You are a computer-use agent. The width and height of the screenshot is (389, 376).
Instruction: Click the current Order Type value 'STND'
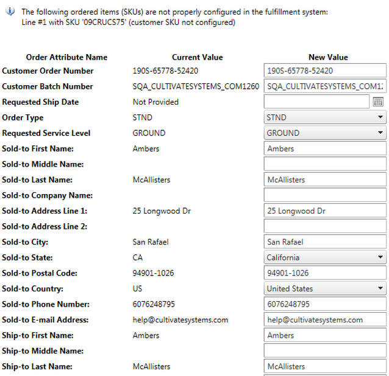click(143, 117)
